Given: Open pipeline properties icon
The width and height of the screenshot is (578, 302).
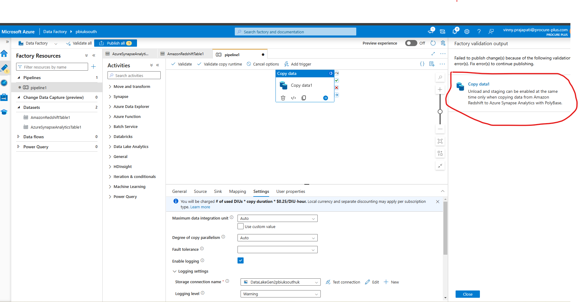Looking at the screenshot, I should tap(432, 64).
